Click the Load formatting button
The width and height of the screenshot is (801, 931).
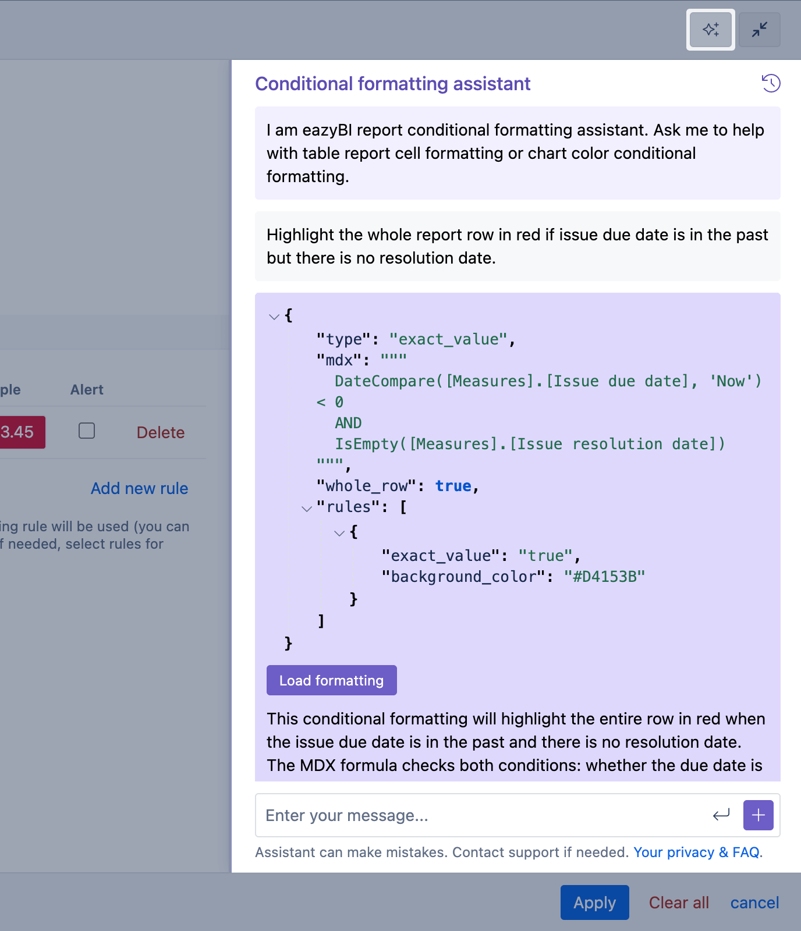coord(331,680)
